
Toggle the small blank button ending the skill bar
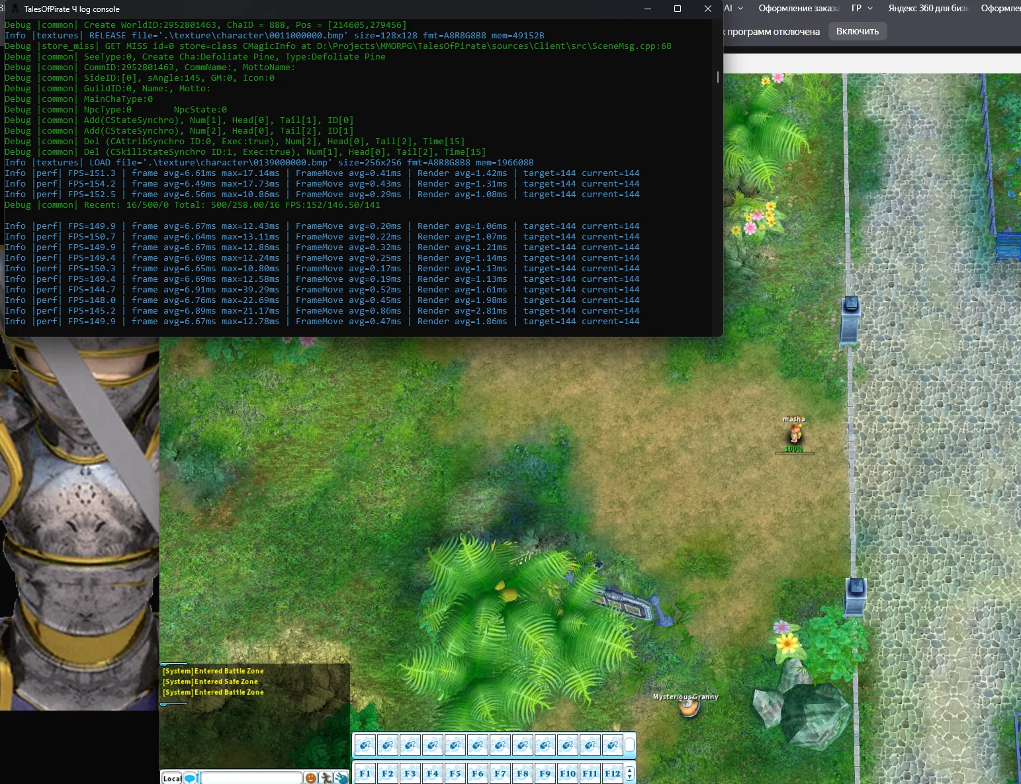[630, 745]
